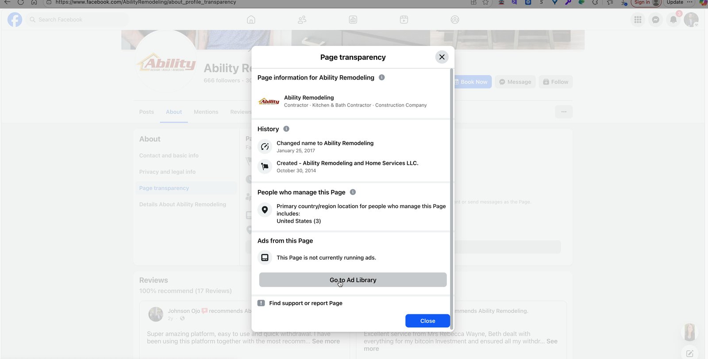Expand the Rebecca Wayne review with See more
This screenshot has height=359, width=708.
(x=552, y=341)
